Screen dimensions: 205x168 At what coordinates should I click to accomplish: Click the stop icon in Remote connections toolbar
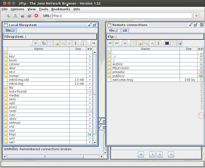152,43
